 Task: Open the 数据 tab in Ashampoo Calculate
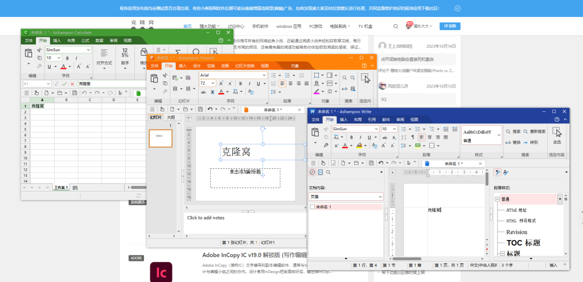coord(99,40)
